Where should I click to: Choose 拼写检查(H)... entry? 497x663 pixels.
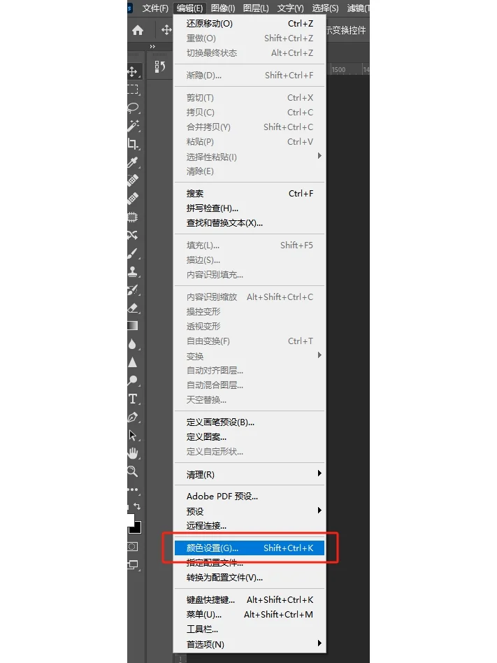[x=250, y=208]
